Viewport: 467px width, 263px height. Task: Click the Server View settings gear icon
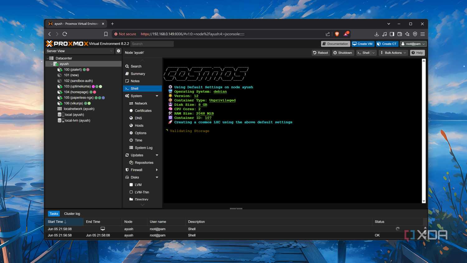coord(118,51)
